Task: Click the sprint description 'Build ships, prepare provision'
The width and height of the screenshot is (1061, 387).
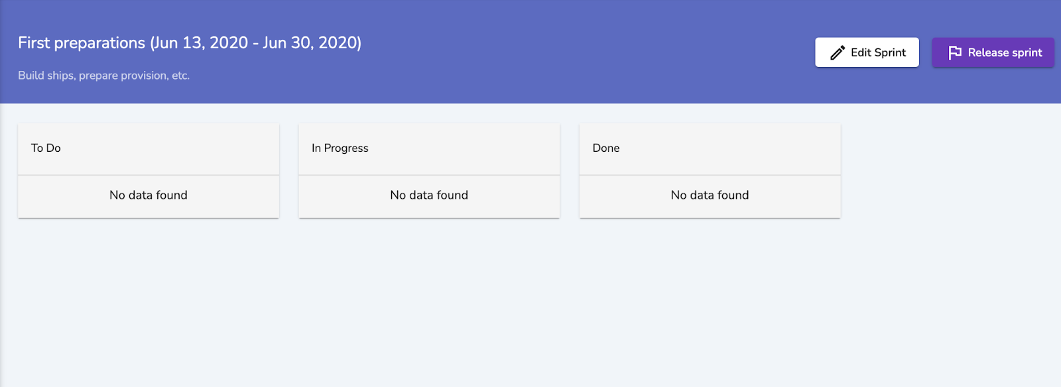Action: (104, 76)
